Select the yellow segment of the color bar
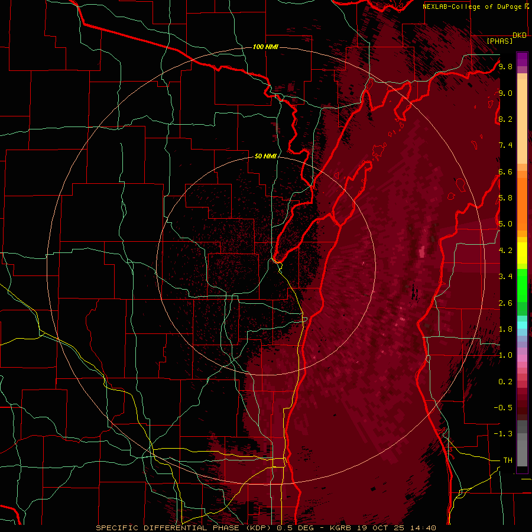Screen dimensions: 532x532 [x=522, y=253]
